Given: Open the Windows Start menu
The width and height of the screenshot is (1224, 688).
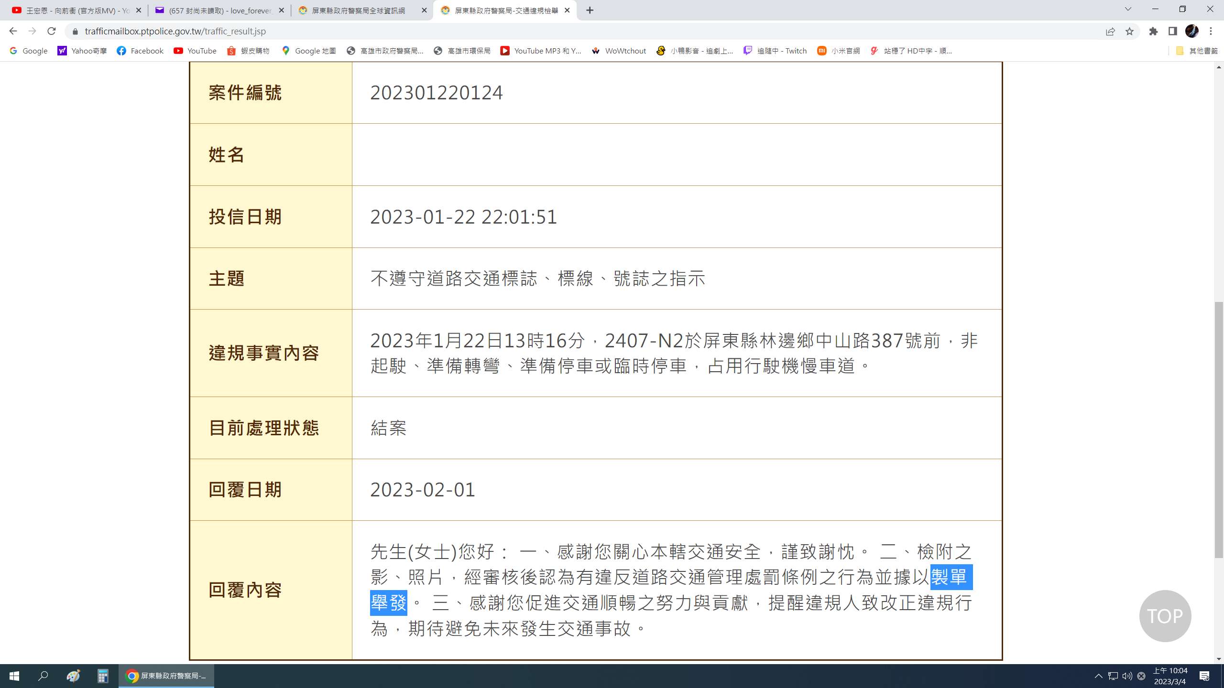Looking at the screenshot, I should pos(14,676).
